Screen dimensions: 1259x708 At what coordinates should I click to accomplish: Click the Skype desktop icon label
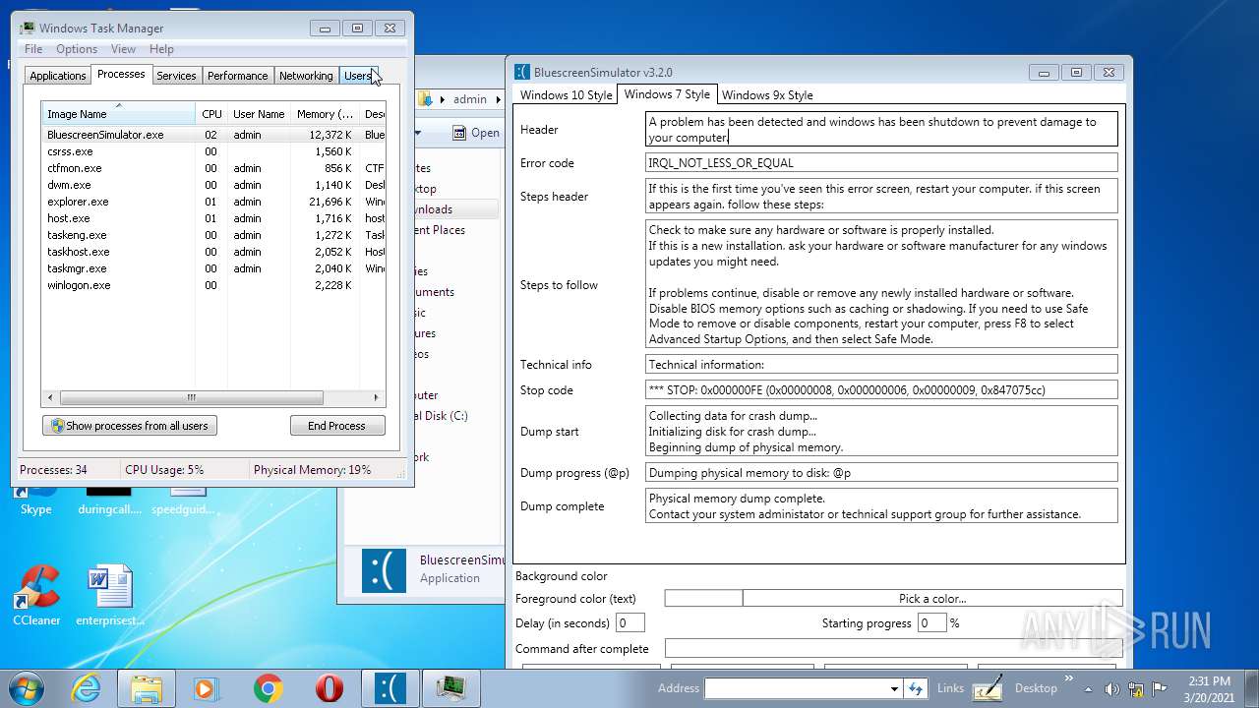tap(36, 509)
